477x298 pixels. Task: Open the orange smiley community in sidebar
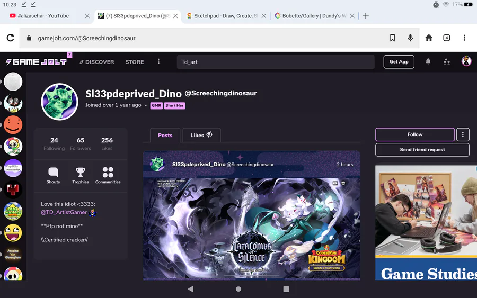click(13, 124)
